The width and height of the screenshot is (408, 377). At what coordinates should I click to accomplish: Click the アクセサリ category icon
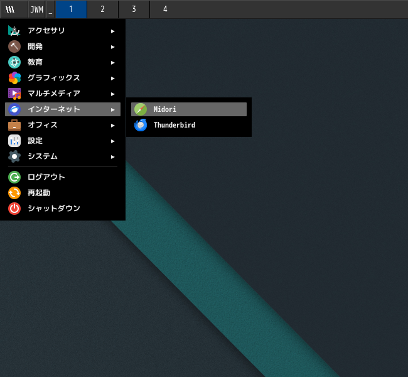14,31
